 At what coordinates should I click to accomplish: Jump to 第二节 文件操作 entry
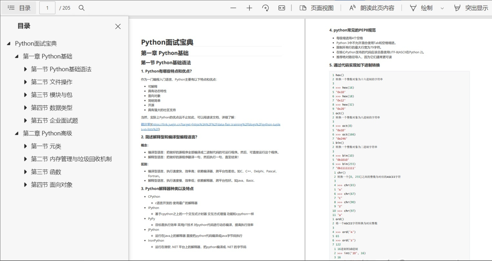pos(52,82)
